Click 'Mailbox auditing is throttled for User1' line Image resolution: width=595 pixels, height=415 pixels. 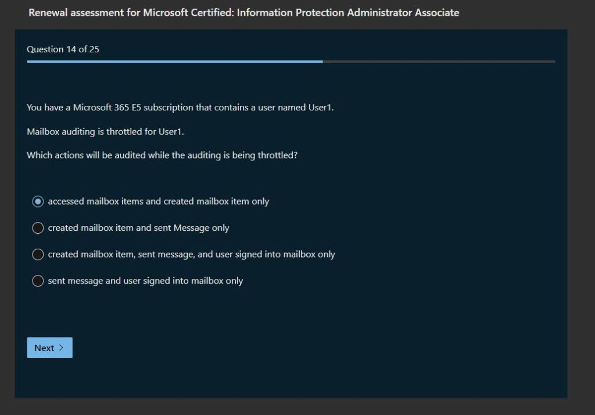coord(105,132)
